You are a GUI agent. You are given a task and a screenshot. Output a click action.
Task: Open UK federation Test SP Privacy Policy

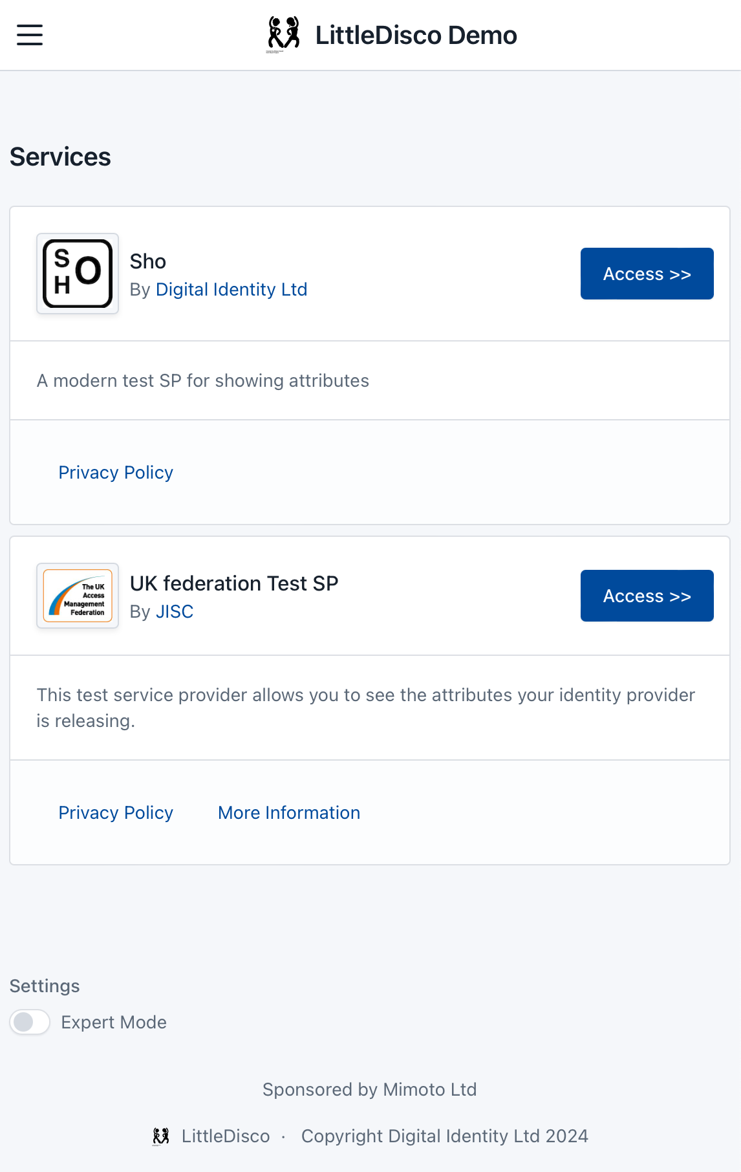[x=116, y=812]
